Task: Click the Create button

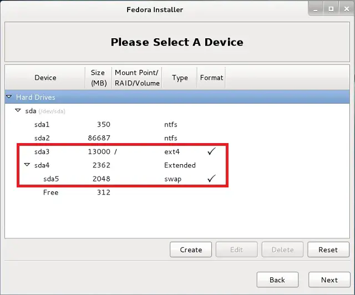Action: 191,250
